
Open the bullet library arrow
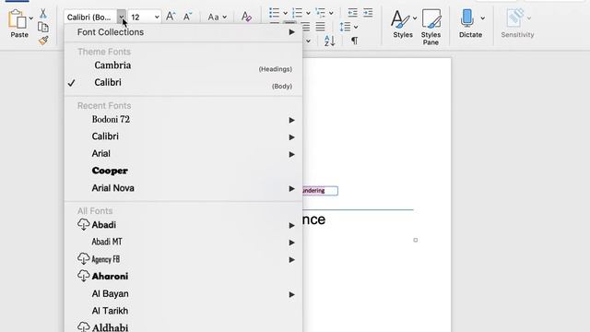tap(285, 13)
